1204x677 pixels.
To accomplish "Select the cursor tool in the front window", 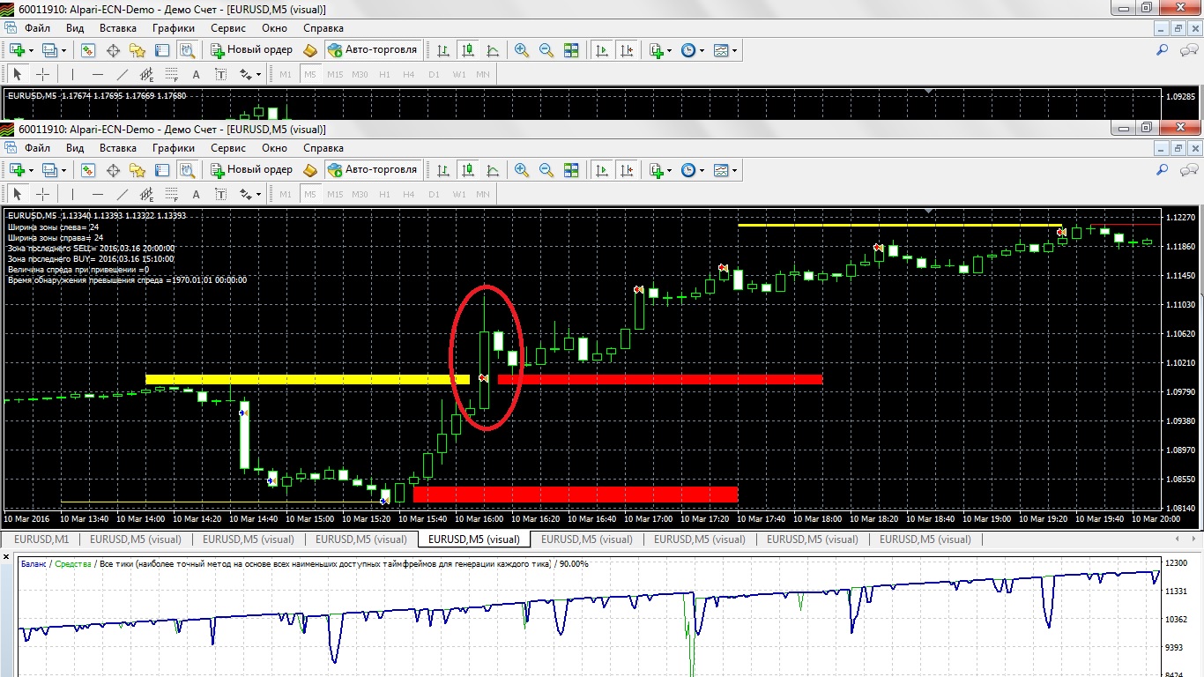I will click(18, 195).
